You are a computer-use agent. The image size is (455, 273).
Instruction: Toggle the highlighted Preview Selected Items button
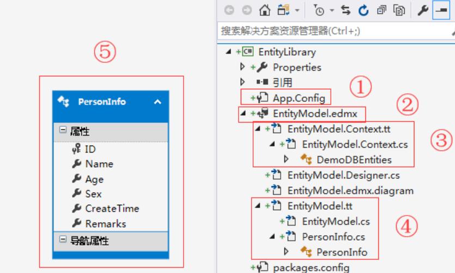tap(441, 10)
